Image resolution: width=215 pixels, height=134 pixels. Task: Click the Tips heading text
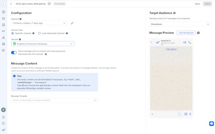pos(19,76)
